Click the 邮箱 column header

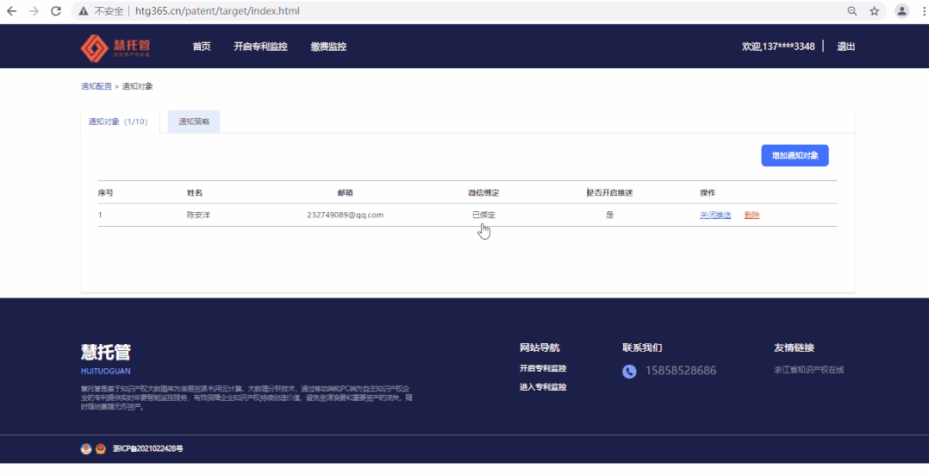click(346, 192)
